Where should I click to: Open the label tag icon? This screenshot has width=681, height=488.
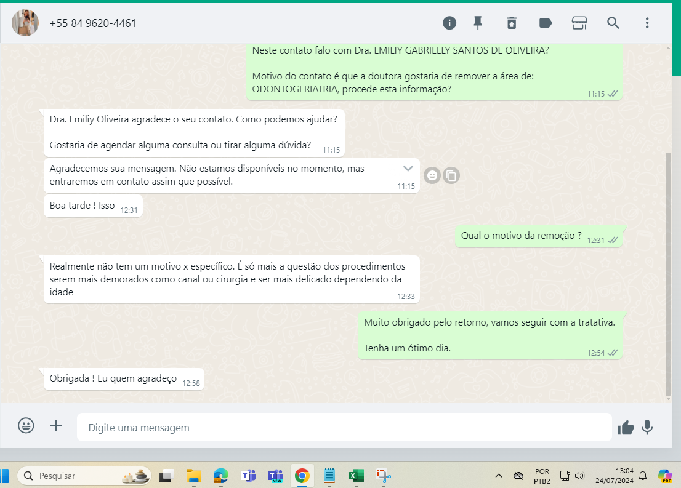546,23
